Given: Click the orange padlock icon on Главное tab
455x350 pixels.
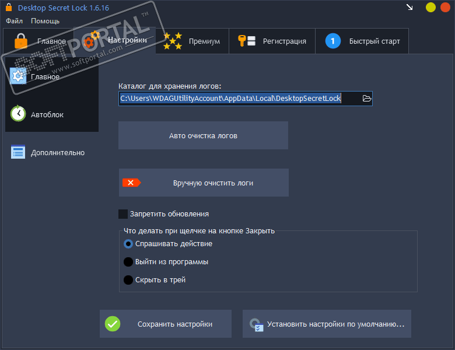Looking at the screenshot, I should [21, 41].
